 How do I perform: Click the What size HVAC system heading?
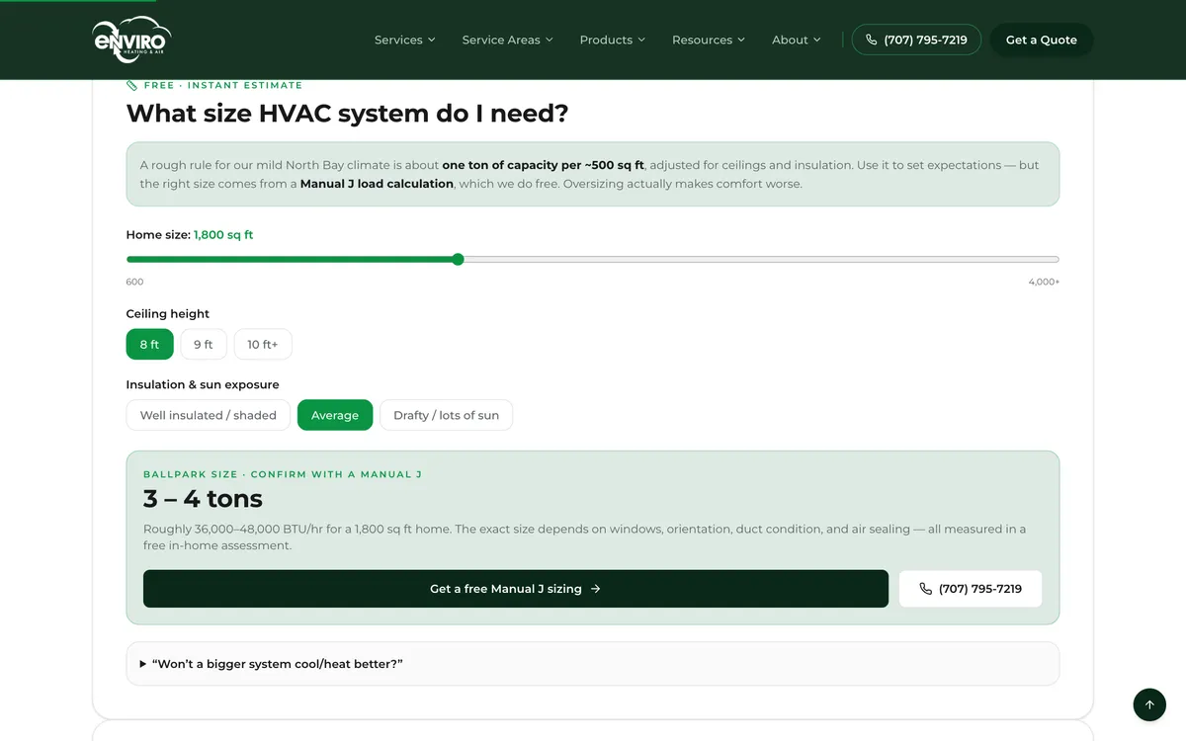point(347,114)
